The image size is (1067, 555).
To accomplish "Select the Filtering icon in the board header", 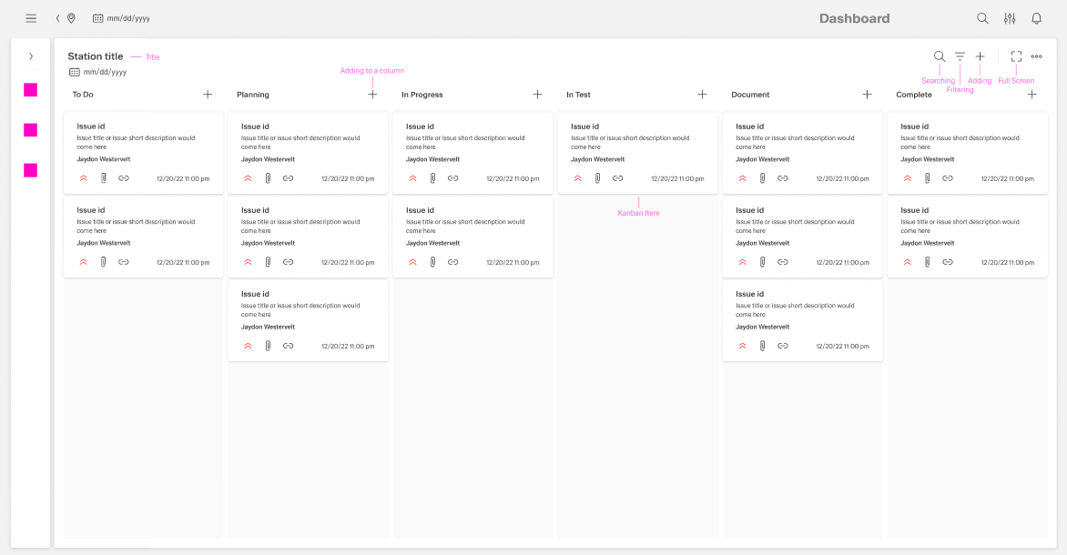I will (960, 55).
